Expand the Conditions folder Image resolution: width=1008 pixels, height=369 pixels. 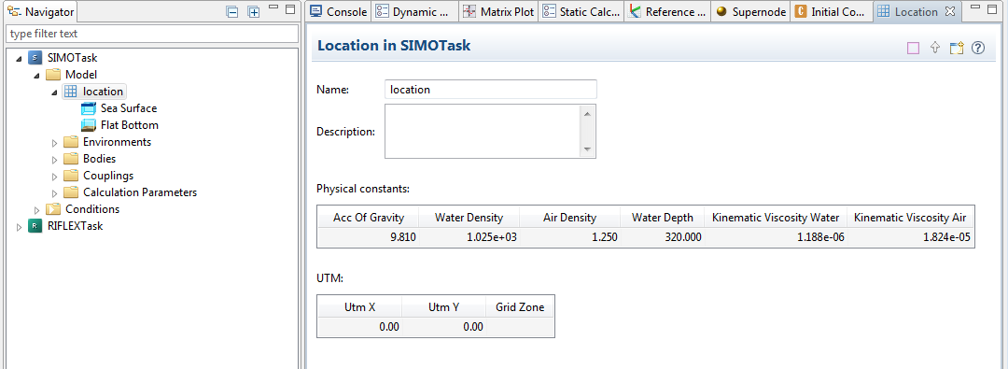pos(37,209)
